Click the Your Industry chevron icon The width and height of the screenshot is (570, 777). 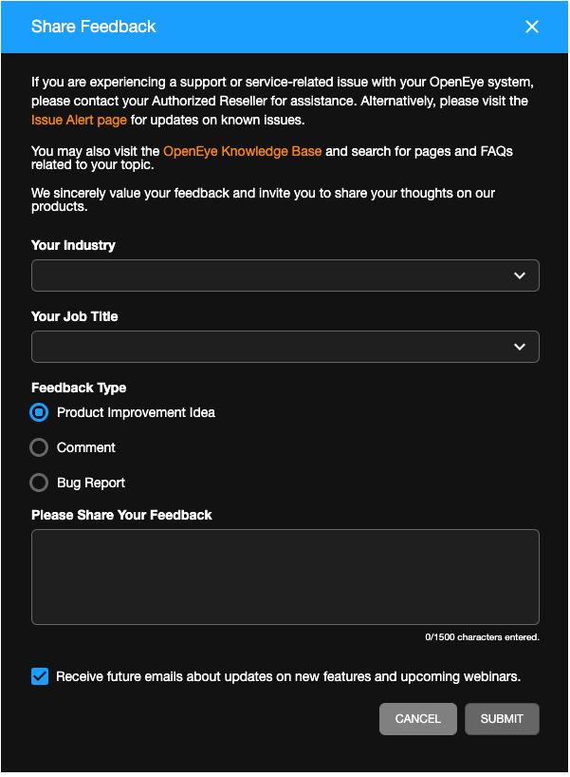520,275
